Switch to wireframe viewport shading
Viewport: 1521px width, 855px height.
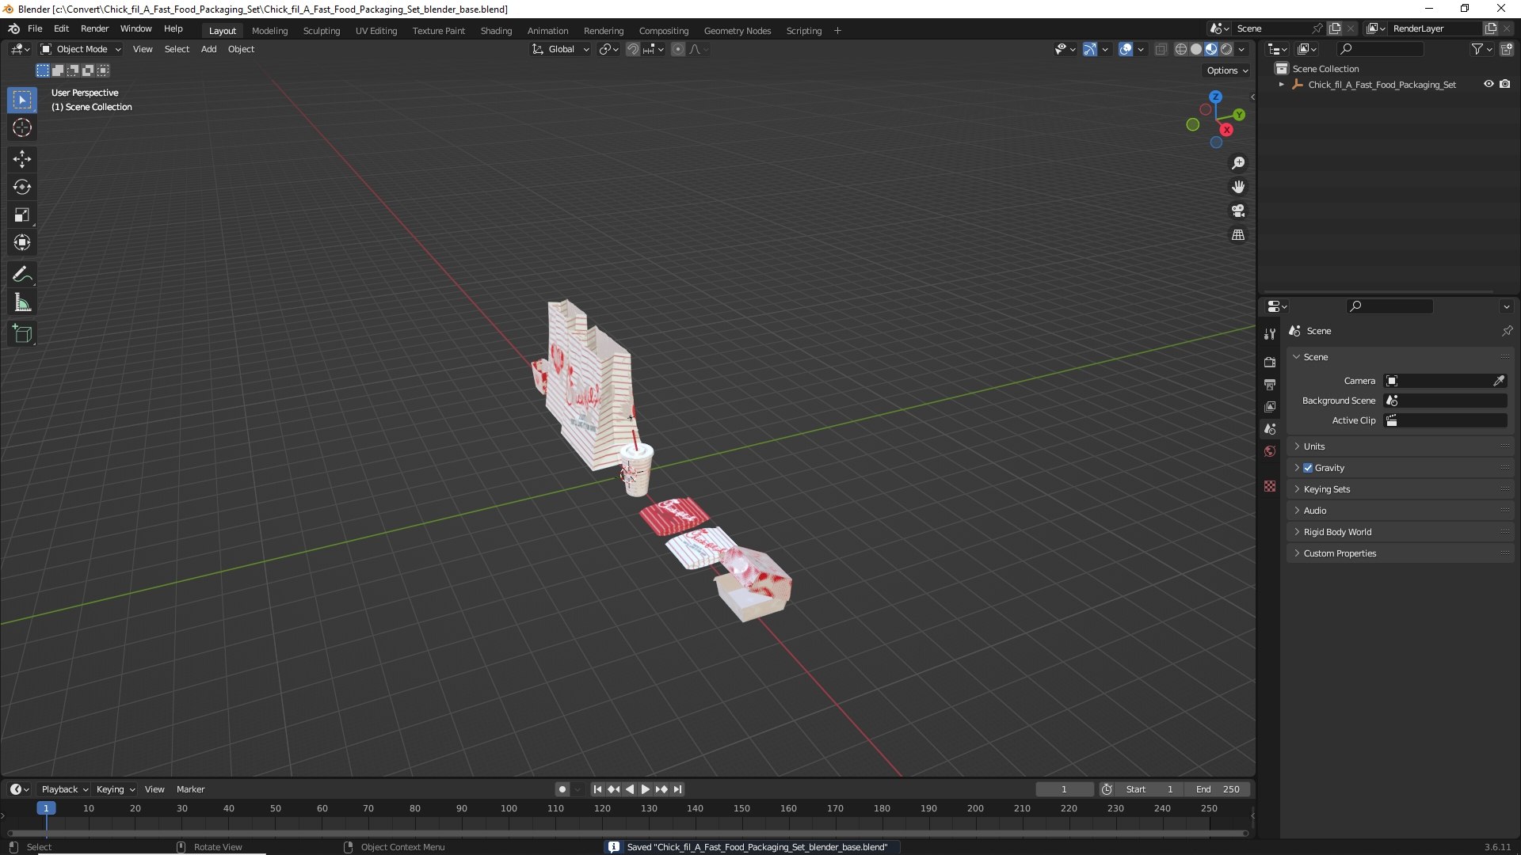[1181, 49]
